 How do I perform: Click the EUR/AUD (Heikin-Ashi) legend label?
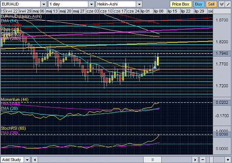[x=21, y=16]
